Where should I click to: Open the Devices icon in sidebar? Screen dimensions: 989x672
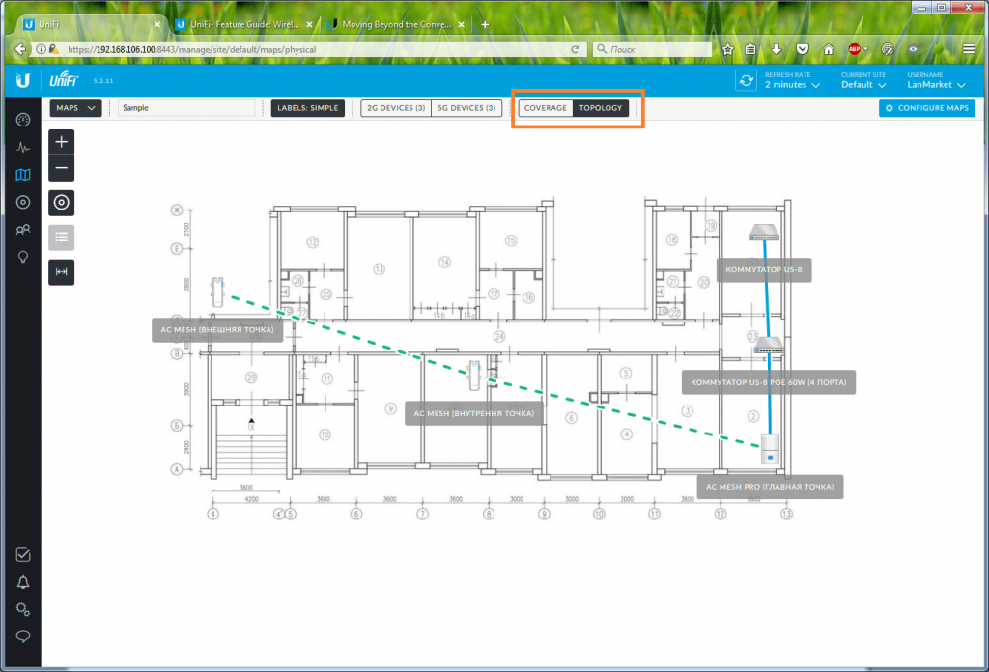23,202
